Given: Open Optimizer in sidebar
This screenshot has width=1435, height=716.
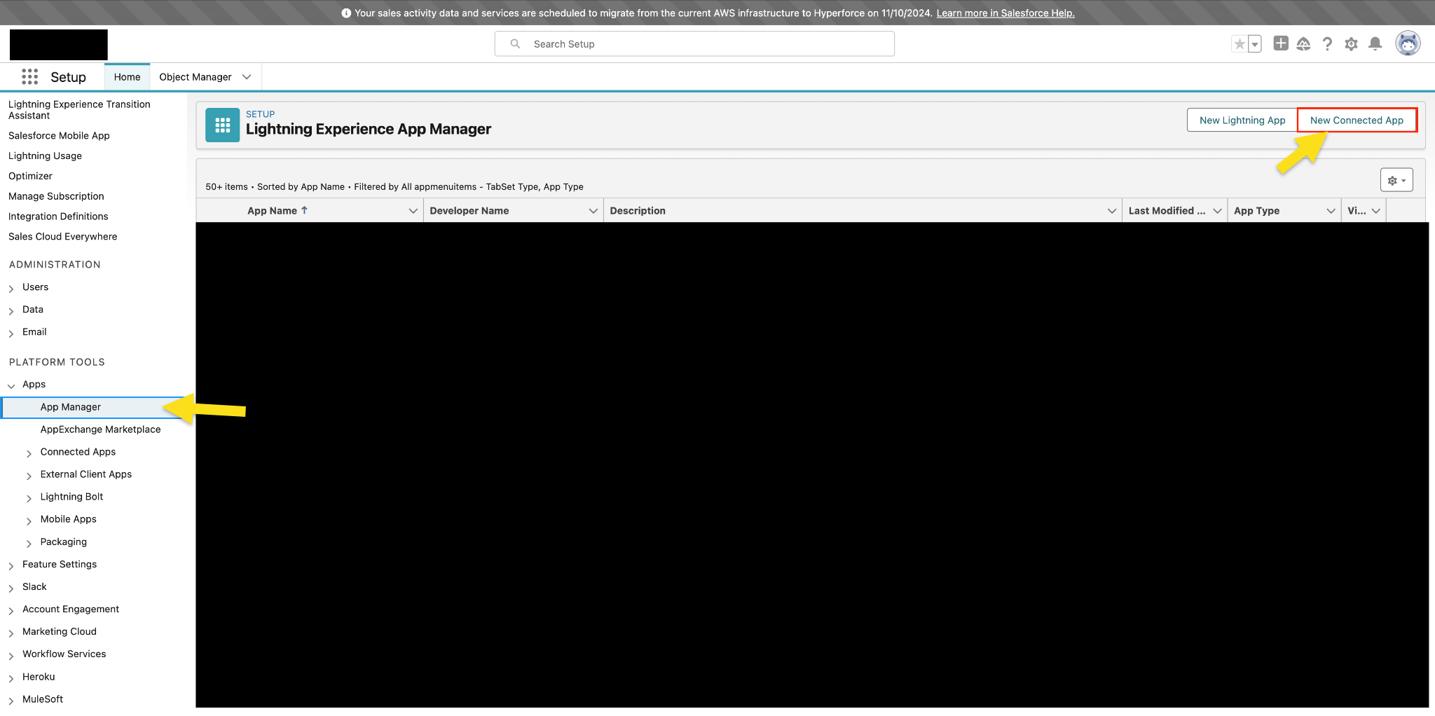Looking at the screenshot, I should 30,177.
